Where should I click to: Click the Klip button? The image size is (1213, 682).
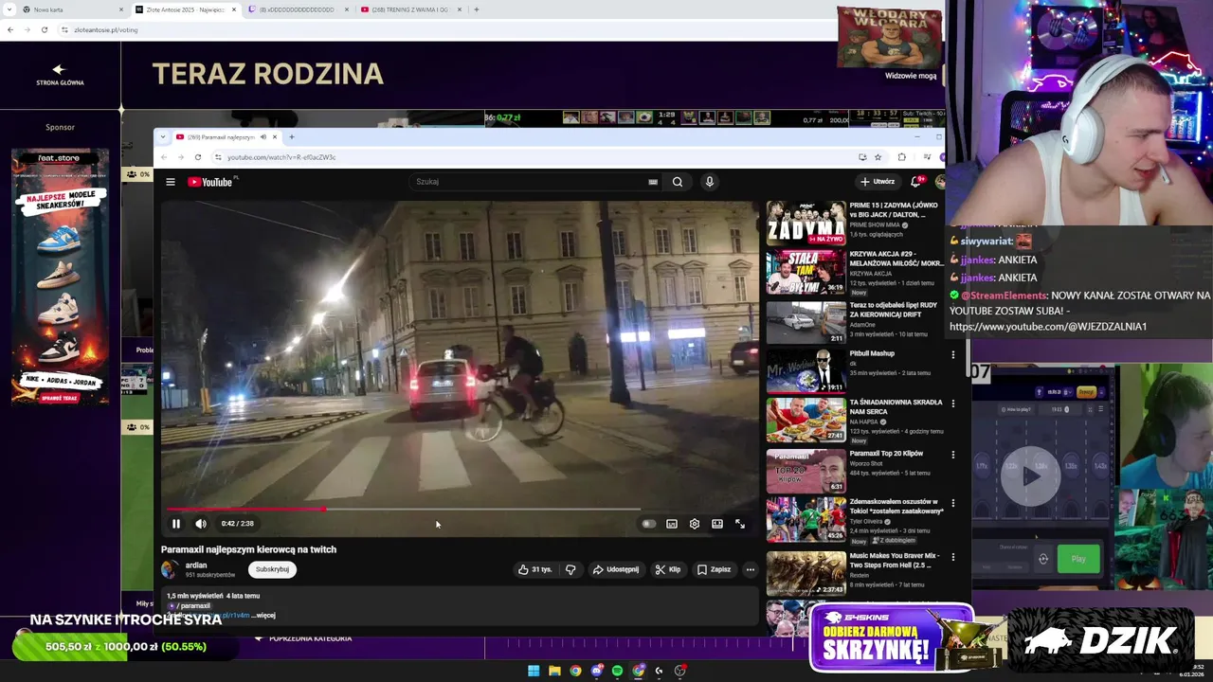coord(668,569)
